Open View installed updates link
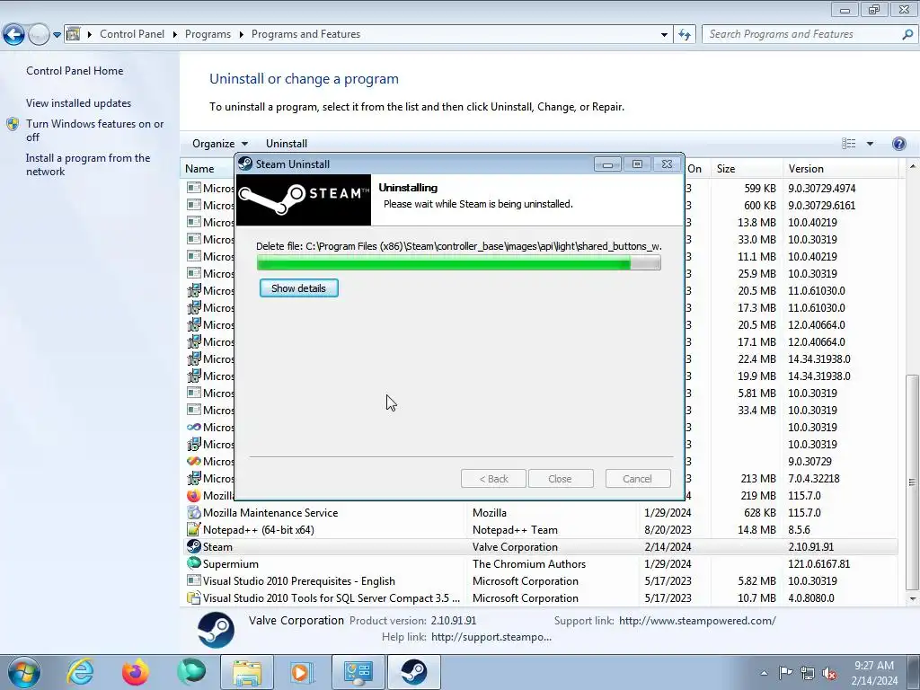This screenshot has width=920, height=690. (x=79, y=103)
